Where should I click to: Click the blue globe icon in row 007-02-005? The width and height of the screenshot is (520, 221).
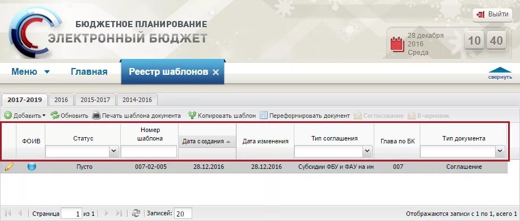[x=32, y=167]
